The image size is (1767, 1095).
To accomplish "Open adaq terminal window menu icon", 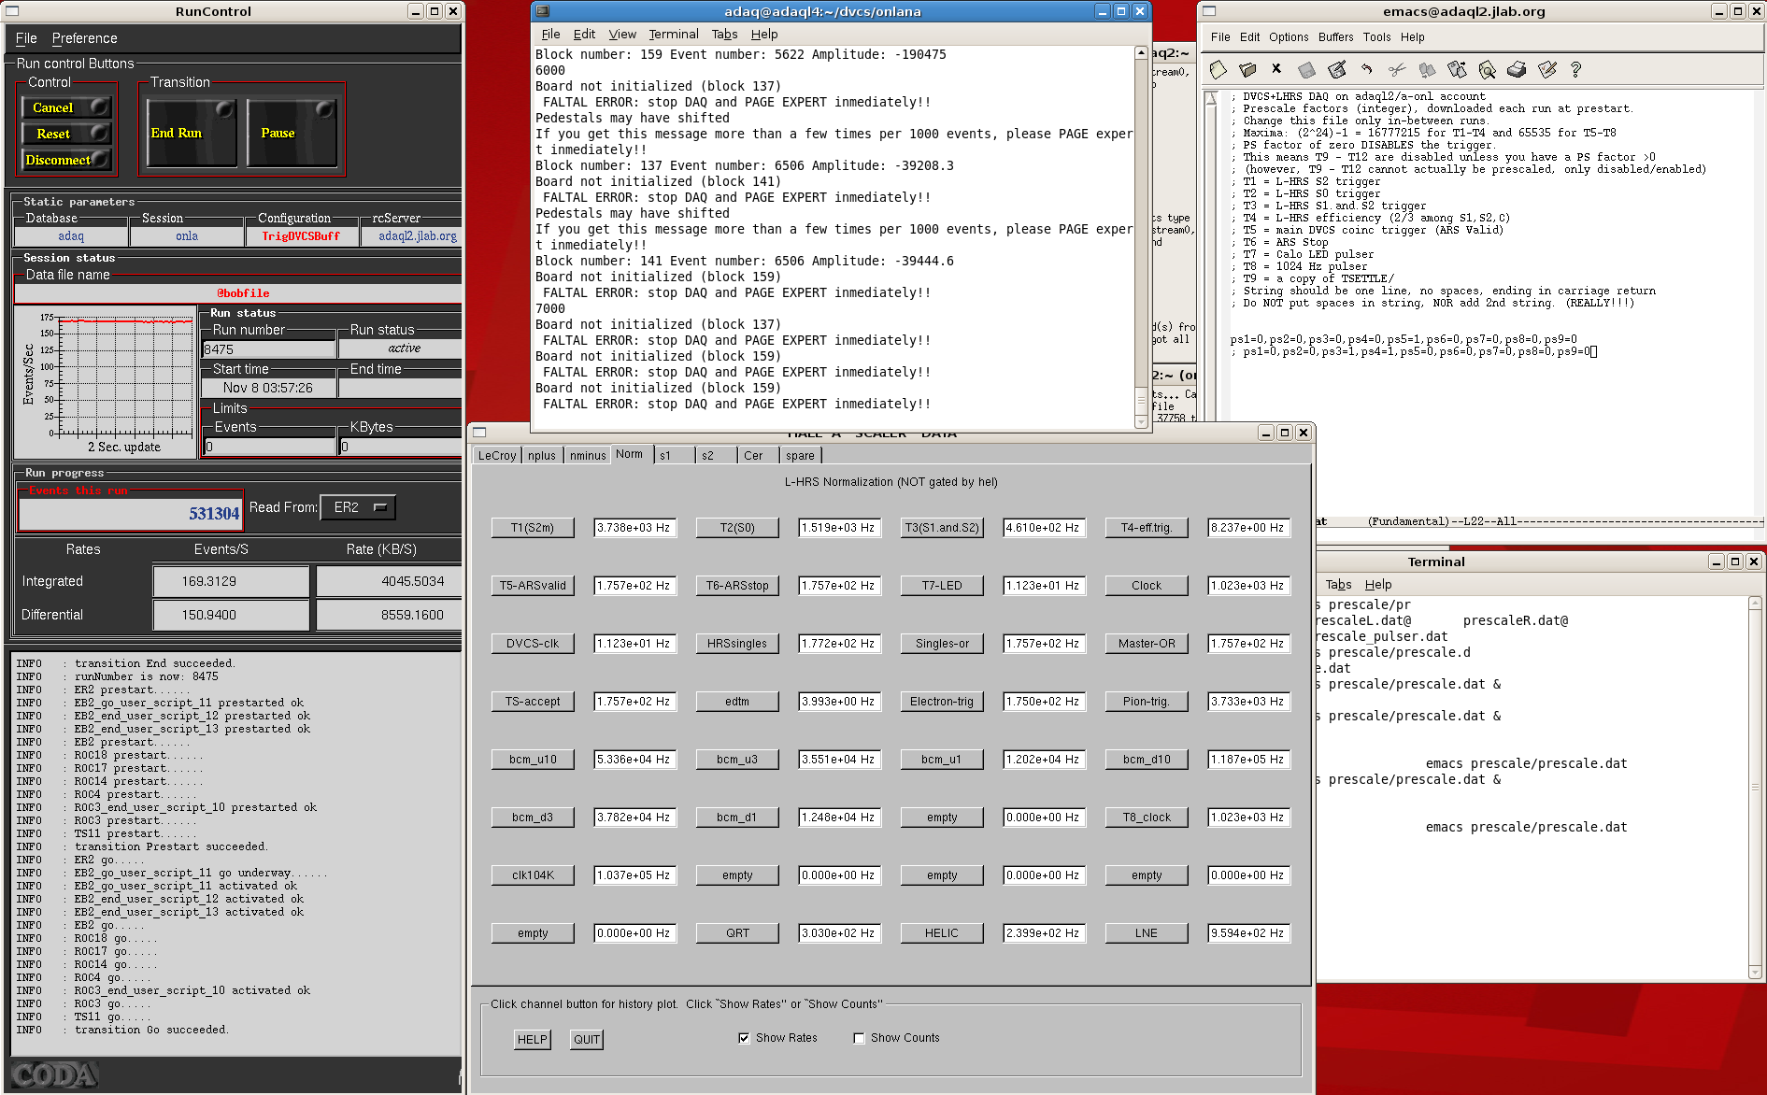I will 542,11.
